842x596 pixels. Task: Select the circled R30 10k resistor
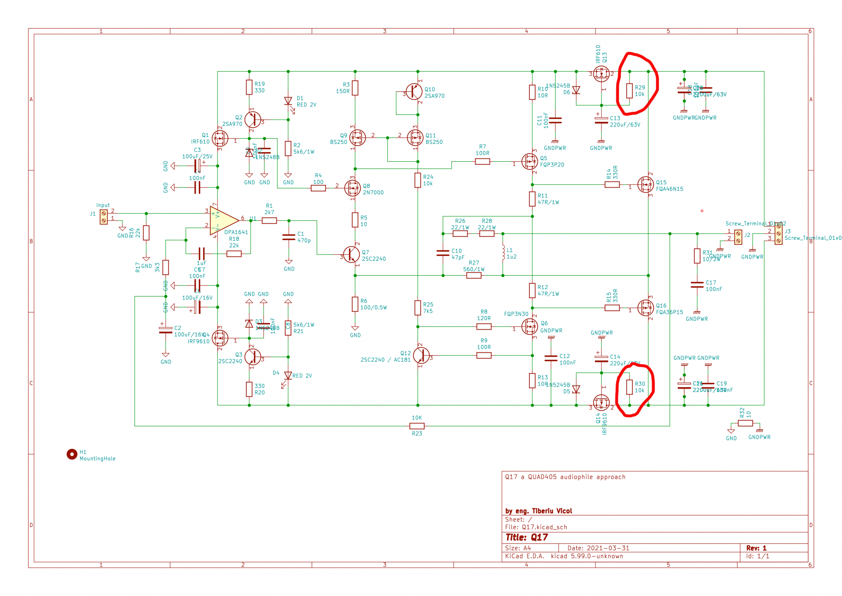pyautogui.click(x=629, y=387)
